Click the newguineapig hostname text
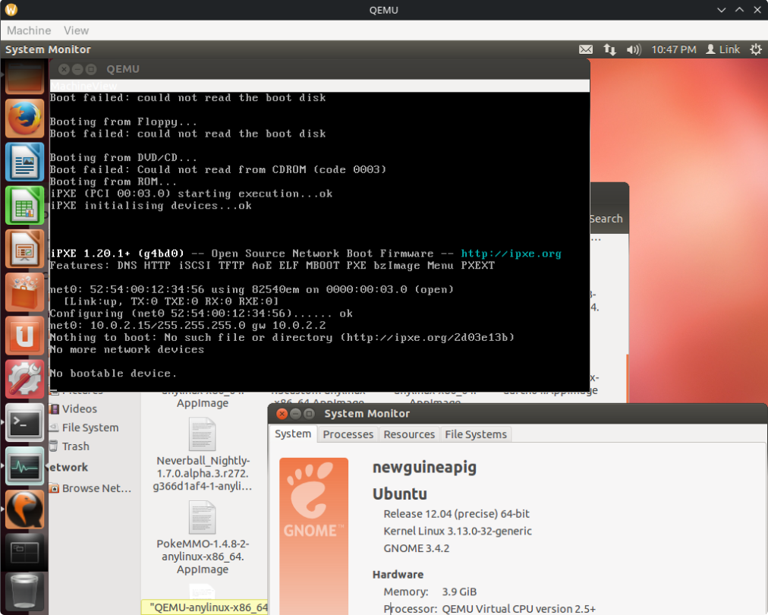 click(424, 467)
